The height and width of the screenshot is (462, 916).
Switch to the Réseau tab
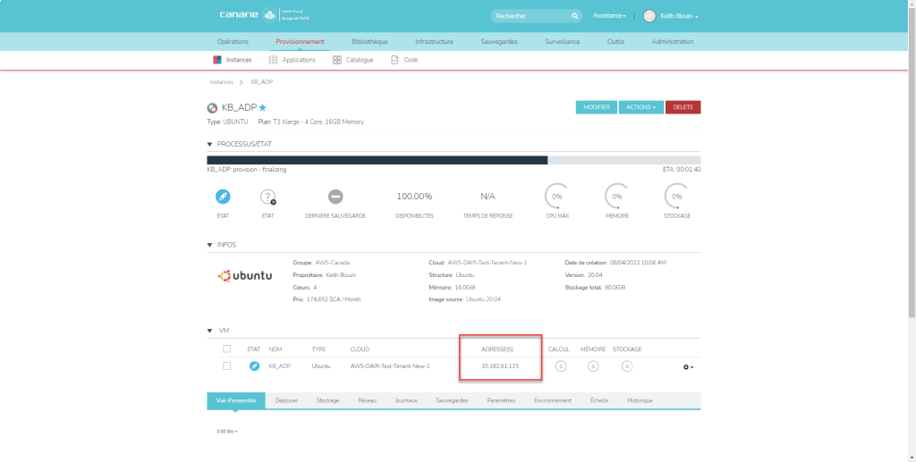[x=368, y=400]
